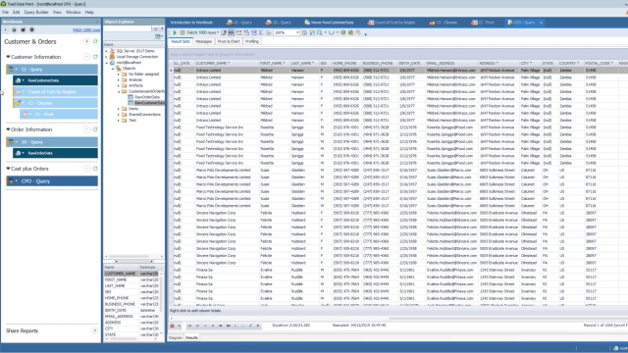The height and width of the screenshot is (353, 628).
Task: Open the Window menu
Action: click(x=73, y=12)
